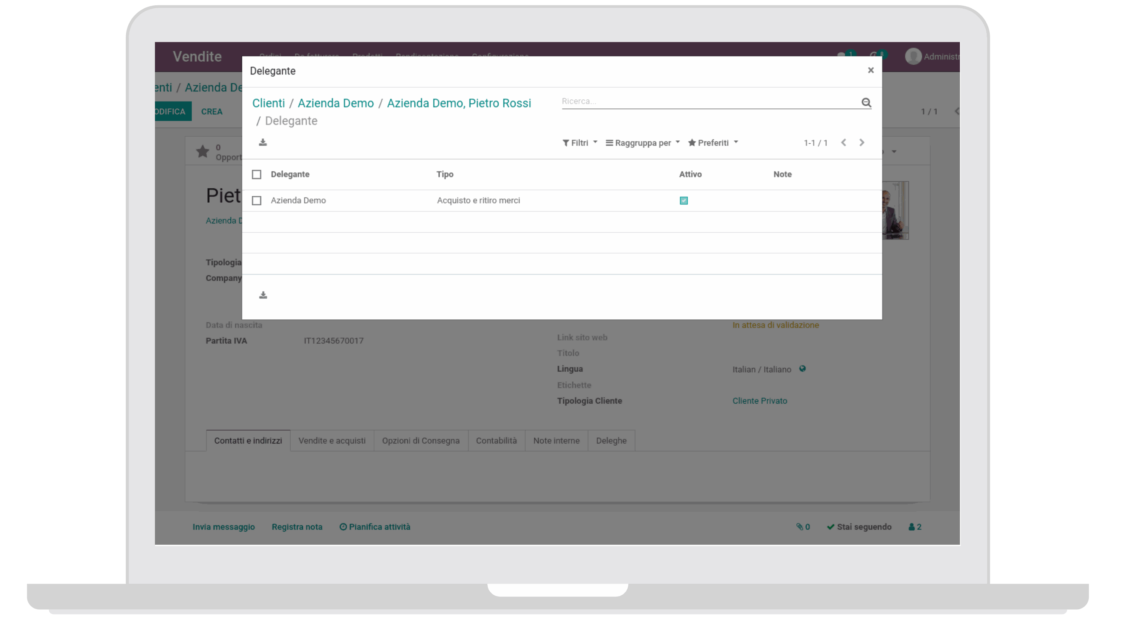This screenshot has width=1126, height=633.
Task: Open the Contabilità tab
Action: click(496, 440)
